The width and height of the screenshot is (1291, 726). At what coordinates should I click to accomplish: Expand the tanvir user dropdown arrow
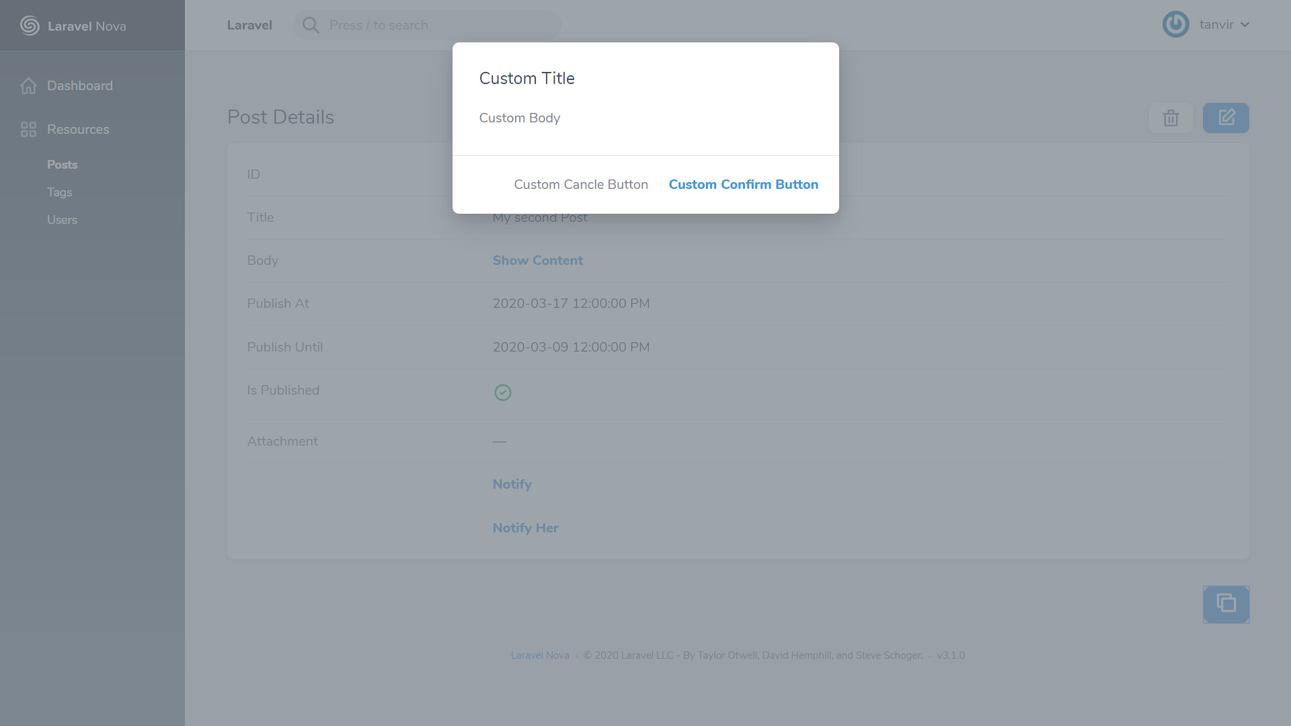click(x=1245, y=25)
